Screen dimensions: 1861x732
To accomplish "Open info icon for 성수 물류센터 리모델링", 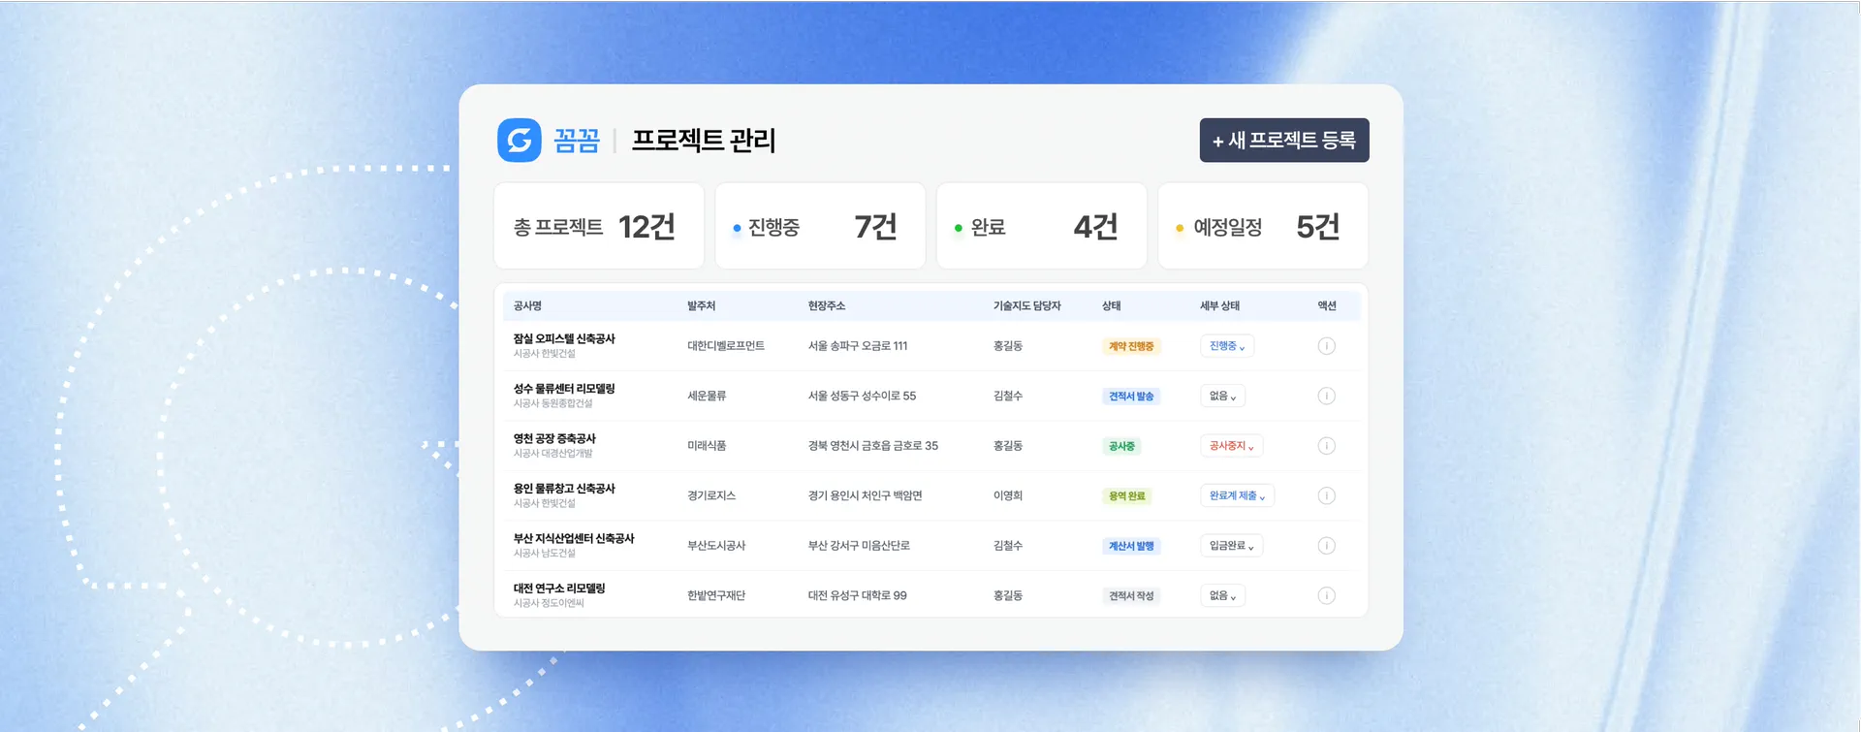I will click(x=1327, y=396).
